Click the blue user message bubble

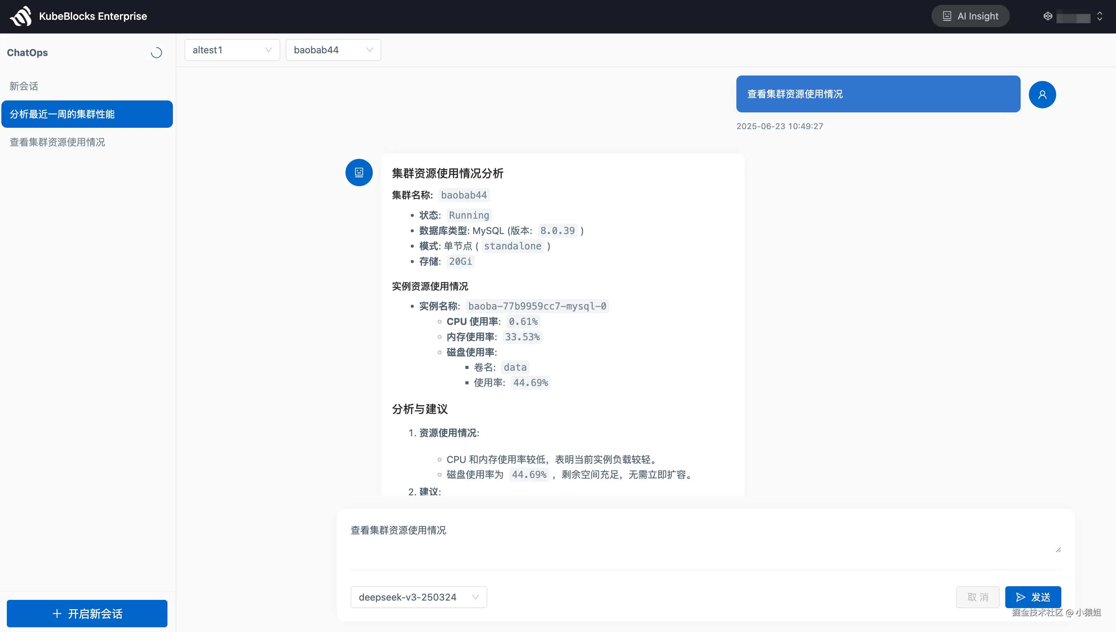[878, 94]
